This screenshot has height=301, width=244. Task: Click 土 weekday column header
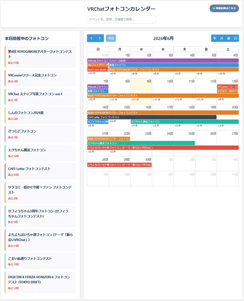[x=228, y=49]
